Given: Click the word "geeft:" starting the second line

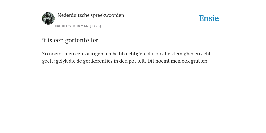Looking at the screenshot, I should pyautogui.click(x=48, y=61).
